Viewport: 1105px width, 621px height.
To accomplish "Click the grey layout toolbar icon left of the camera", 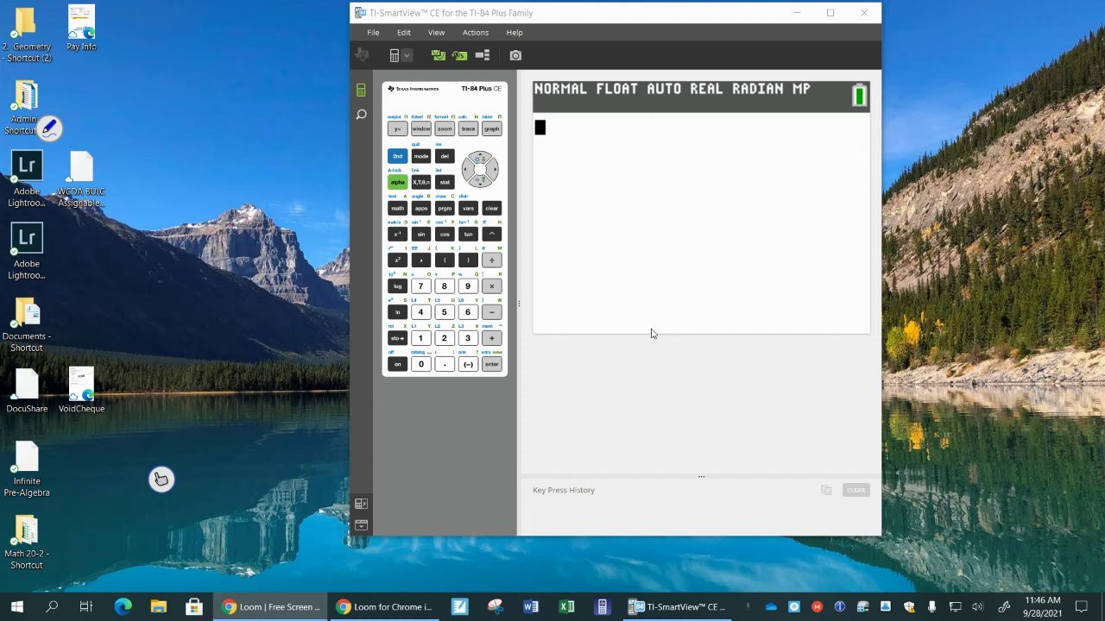I will pyautogui.click(x=483, y=55).
